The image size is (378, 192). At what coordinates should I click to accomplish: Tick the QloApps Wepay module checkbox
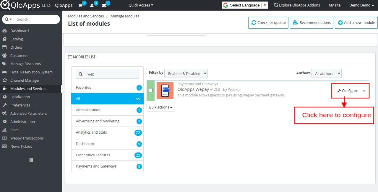(150, 90)
